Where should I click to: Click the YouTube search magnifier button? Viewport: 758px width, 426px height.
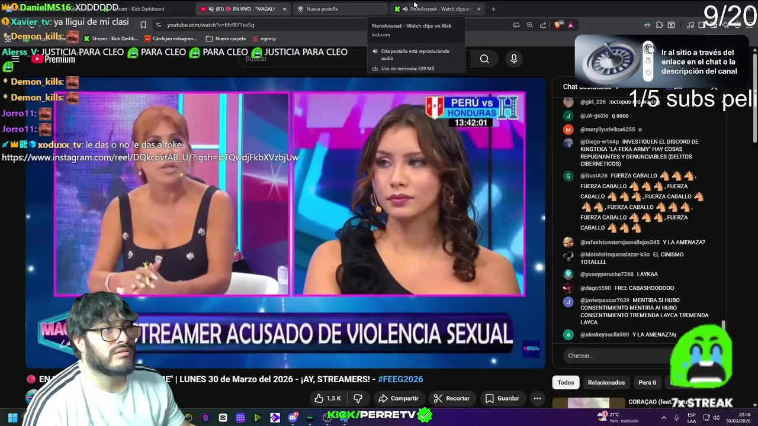point(484,59)
